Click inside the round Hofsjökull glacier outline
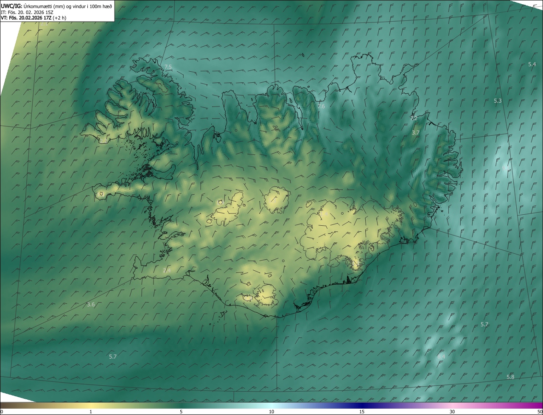The height and width of the screenshot is (415, 543). click(x=277, y=201)
